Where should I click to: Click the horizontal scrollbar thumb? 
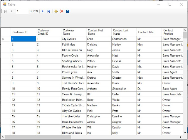pos(38,137)
